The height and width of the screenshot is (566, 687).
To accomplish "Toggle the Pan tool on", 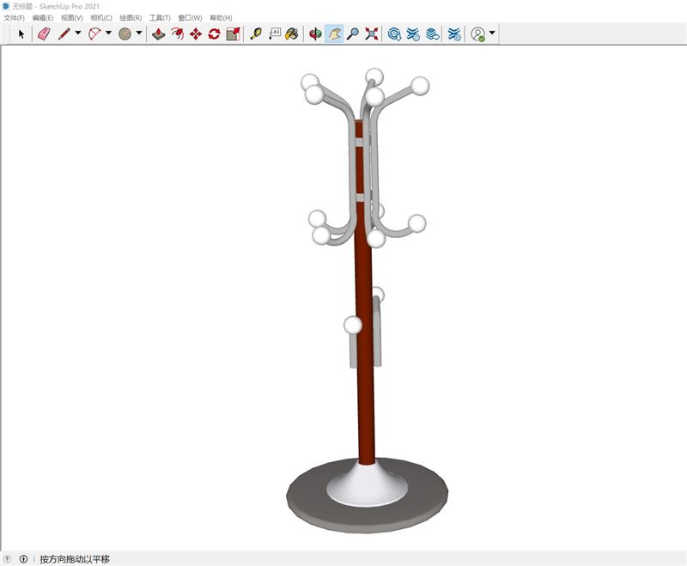I will 335,34.
